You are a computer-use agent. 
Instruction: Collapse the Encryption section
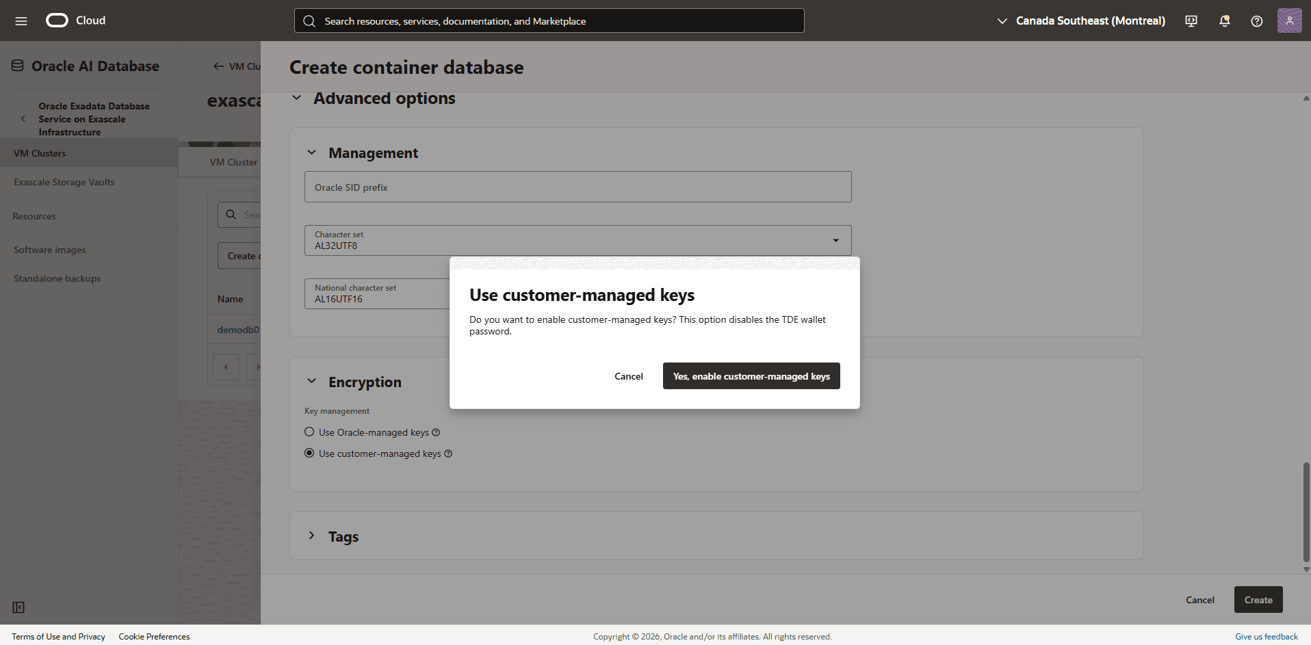[x=311, y=381]
